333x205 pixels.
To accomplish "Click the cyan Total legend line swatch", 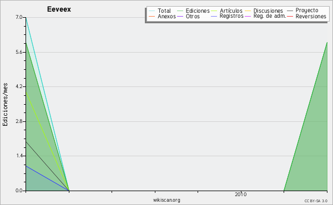I will [x=152, y=11].
